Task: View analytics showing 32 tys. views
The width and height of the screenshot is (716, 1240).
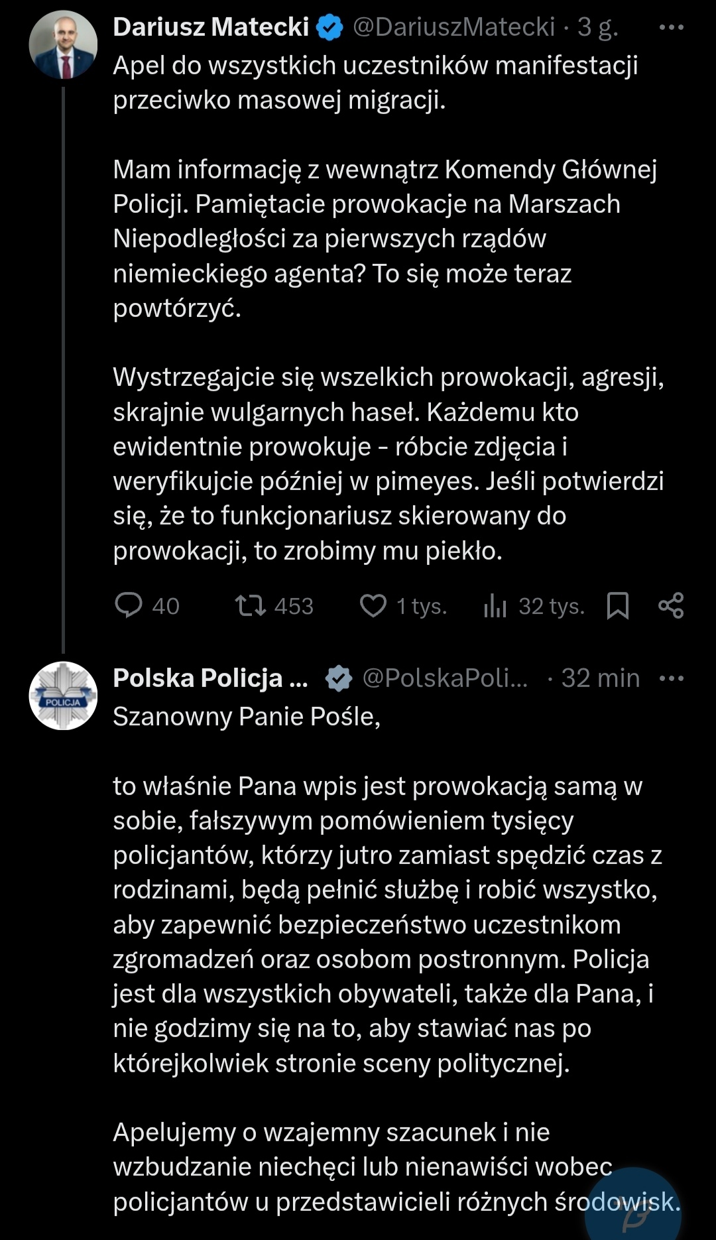Action: [x=495, y=605]
